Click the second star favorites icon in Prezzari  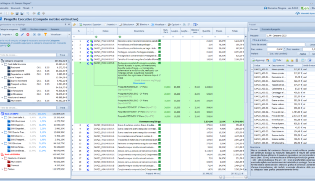click(292, 60)
